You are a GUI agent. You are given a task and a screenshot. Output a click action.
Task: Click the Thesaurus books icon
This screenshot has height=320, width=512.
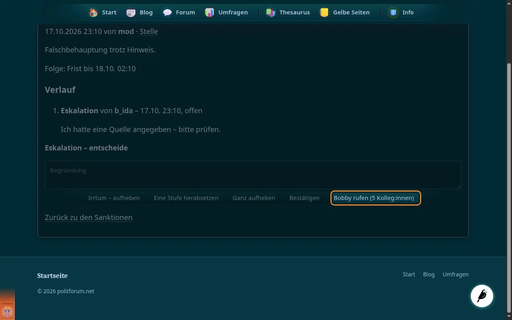click(271, 12)
